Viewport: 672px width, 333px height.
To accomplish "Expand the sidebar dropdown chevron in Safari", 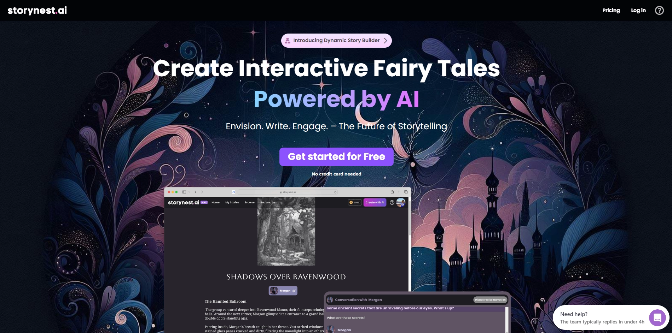I will [x=189, y=192].
